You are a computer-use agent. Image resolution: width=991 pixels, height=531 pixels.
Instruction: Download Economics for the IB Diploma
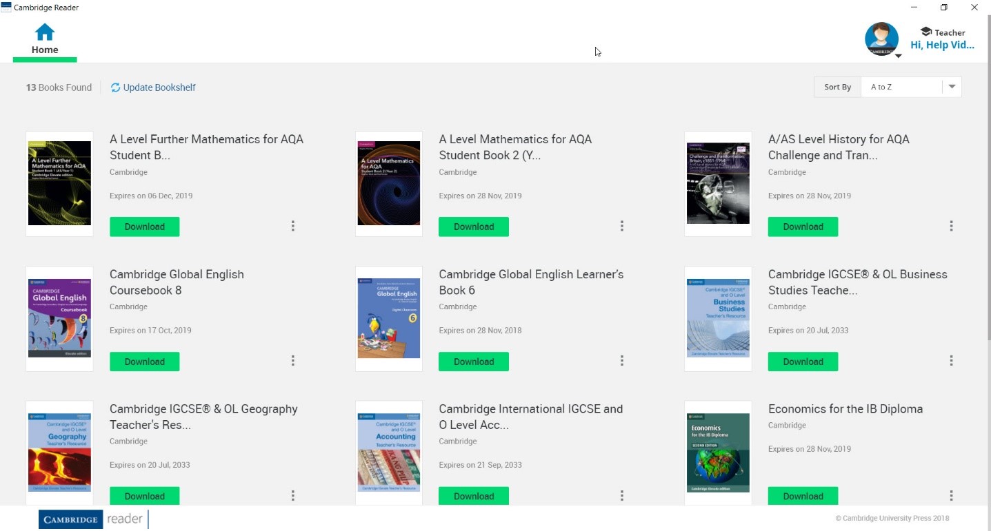803,496
